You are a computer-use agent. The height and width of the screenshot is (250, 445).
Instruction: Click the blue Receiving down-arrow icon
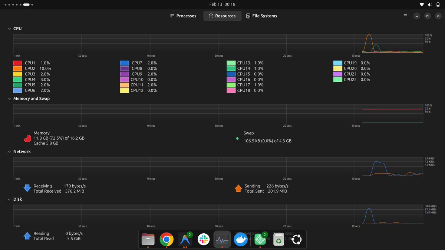click(x=27, y=188)
